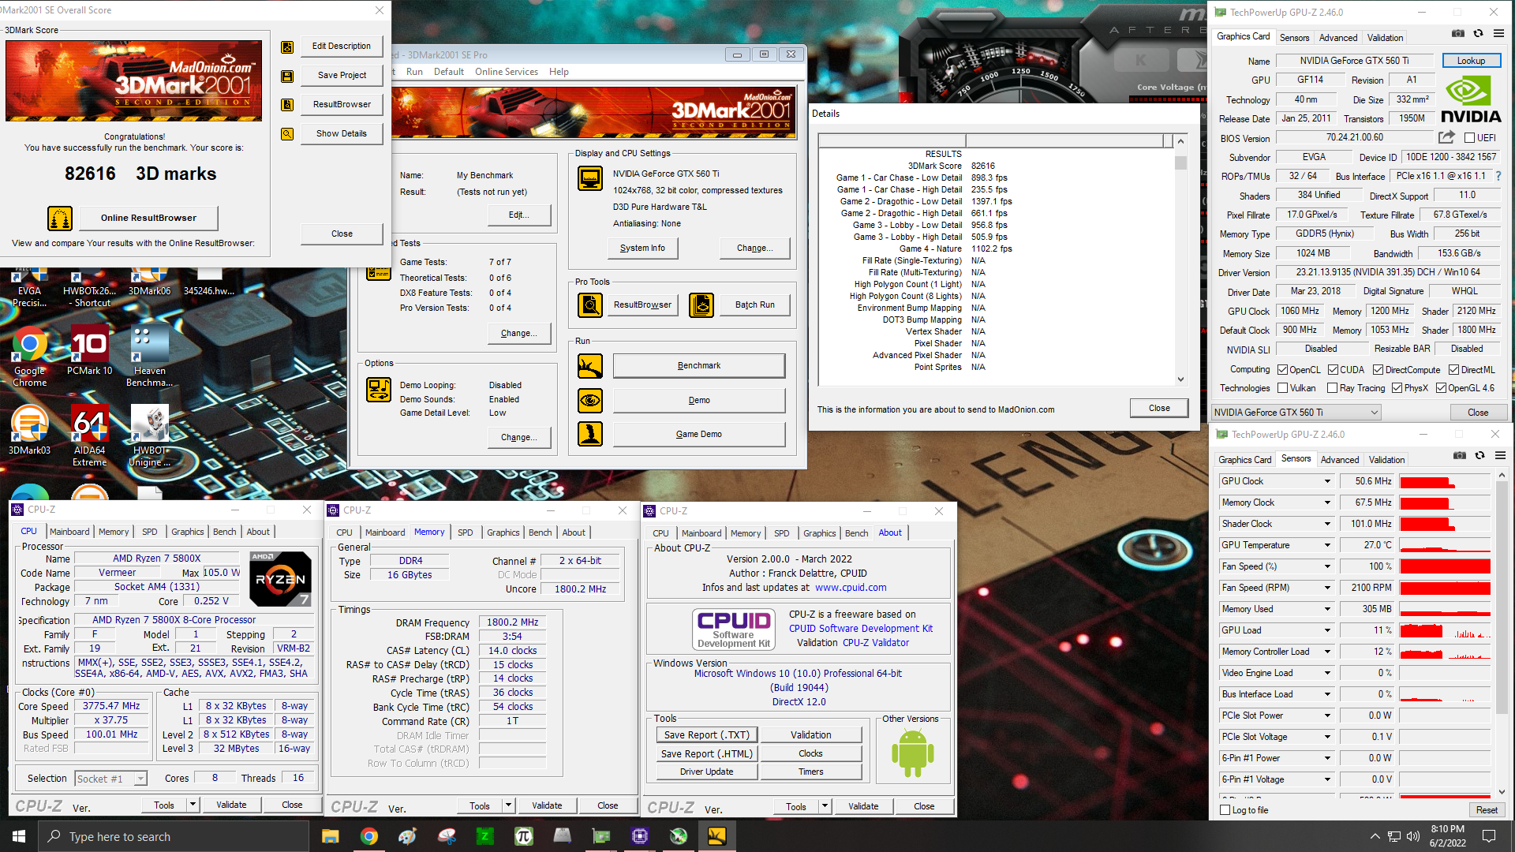Toggle the UEFI checkbox in GPU-Z
This screenshot has height=852, width=1515.
pos(1470,138)
